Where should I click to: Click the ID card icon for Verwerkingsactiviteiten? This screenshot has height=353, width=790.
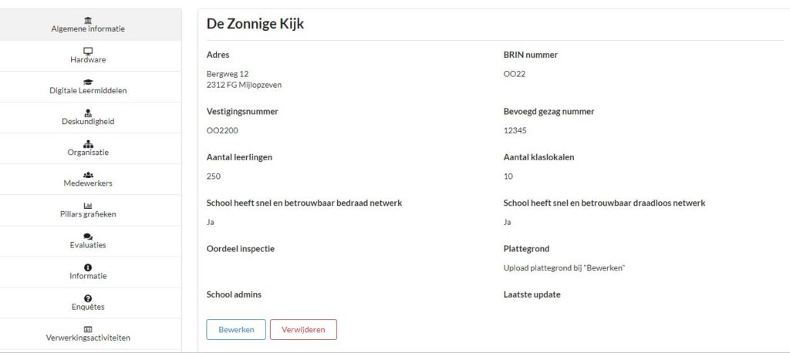pyautogui.click(x=88, y=329)
